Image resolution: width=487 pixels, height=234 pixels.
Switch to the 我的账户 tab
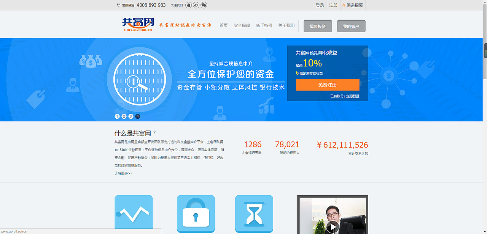[x=351, y=26]
